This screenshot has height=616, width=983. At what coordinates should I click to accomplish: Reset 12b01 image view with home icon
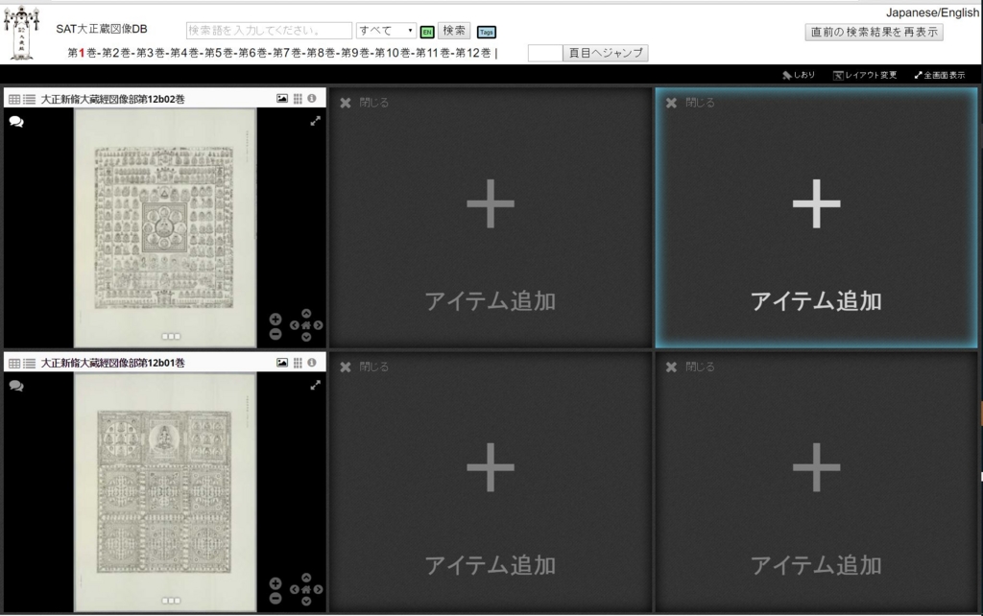tap(306, 590)
